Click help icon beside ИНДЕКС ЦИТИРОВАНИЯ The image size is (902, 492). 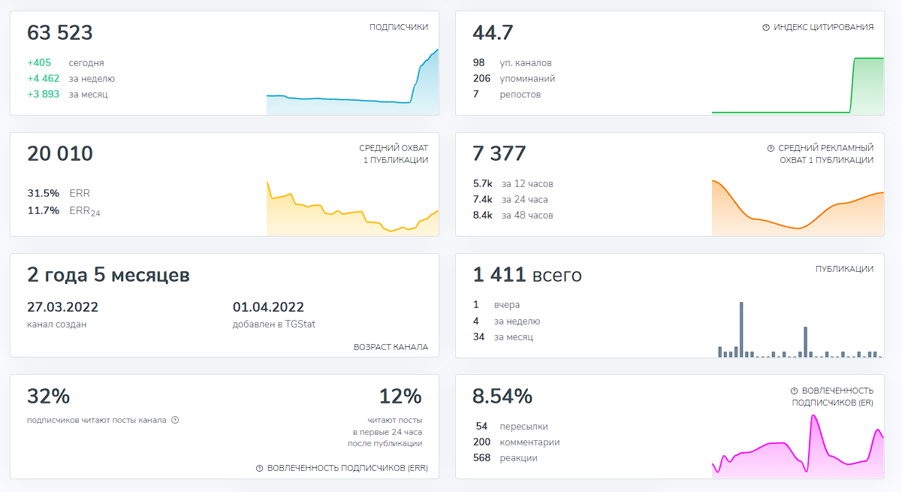(x=766, y=27)
